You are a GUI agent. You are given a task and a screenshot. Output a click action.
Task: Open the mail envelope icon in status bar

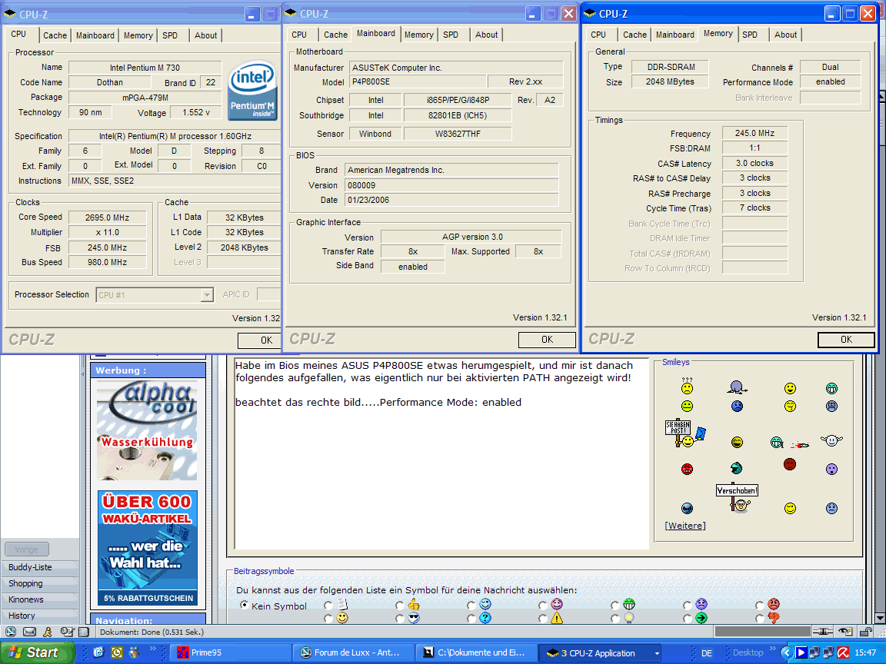tap(29, 632)
